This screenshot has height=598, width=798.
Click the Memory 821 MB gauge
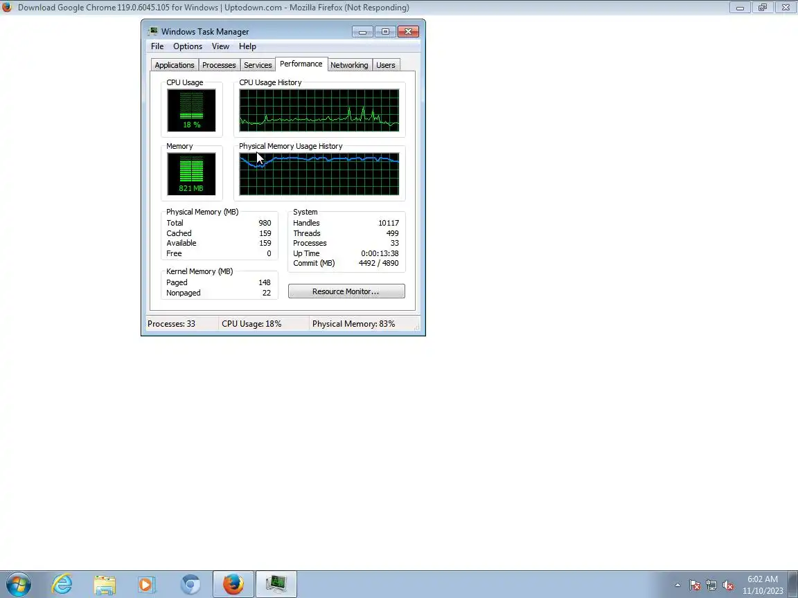(x=191, y=174)
